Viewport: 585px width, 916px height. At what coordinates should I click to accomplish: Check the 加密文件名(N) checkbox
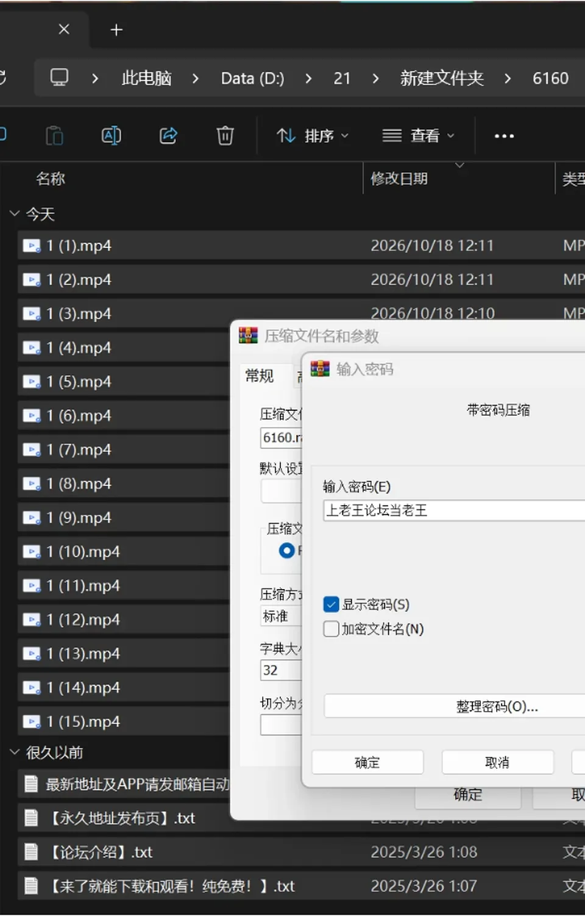(331, 629)
